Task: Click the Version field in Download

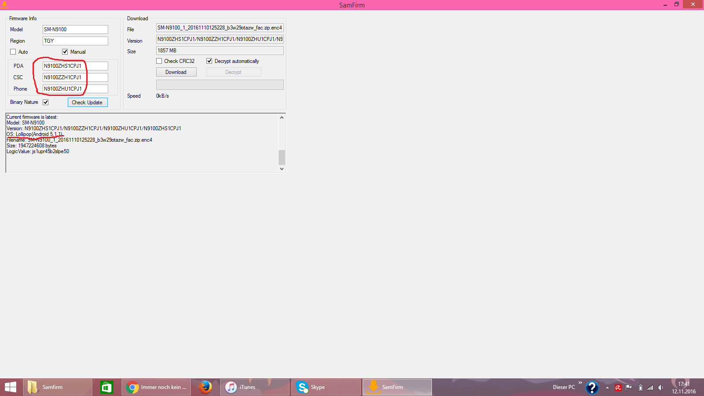Action: pyautogui.click(x=220, y=39)
